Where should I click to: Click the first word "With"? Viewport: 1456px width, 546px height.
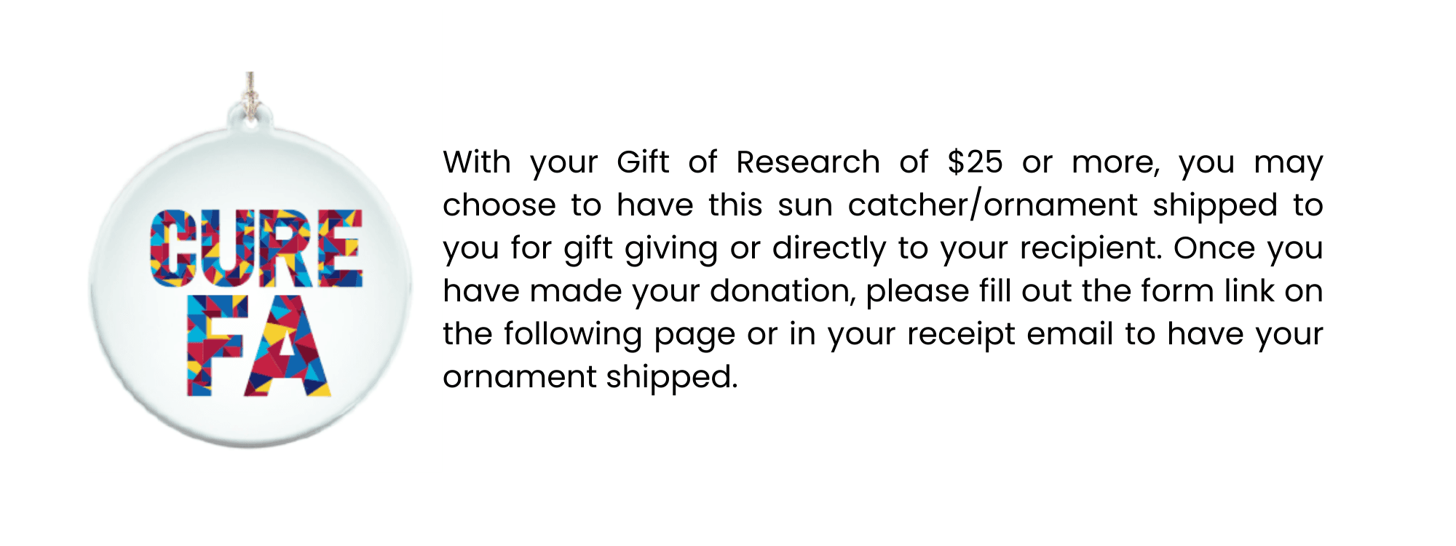477,162
